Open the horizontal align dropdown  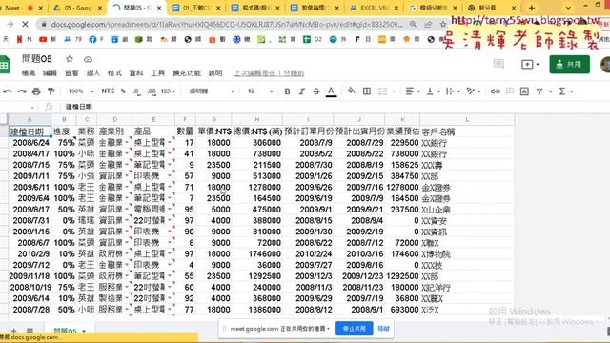coord(413,91)
